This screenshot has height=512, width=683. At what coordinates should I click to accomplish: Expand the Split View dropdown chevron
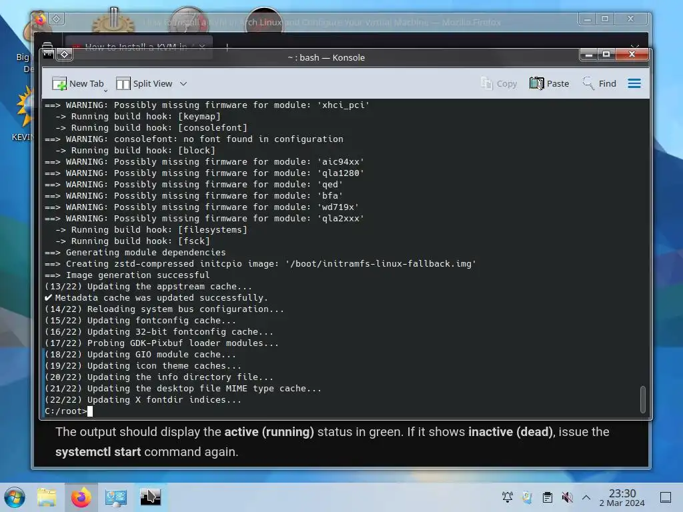point(183,83)
